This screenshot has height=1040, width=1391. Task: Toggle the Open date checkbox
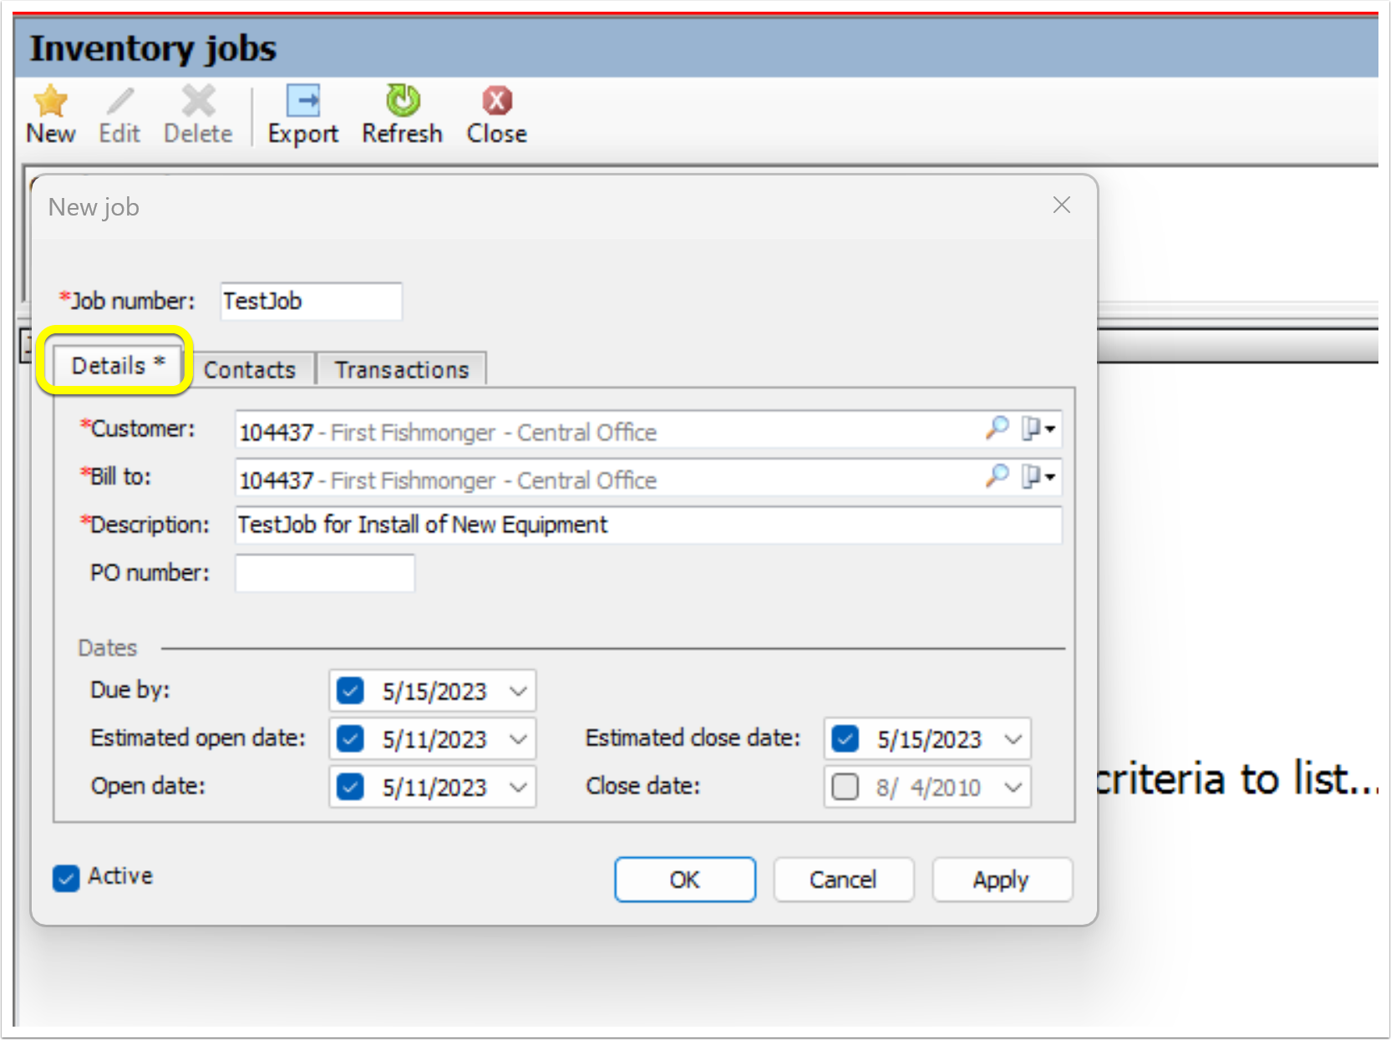click(350, 786)
